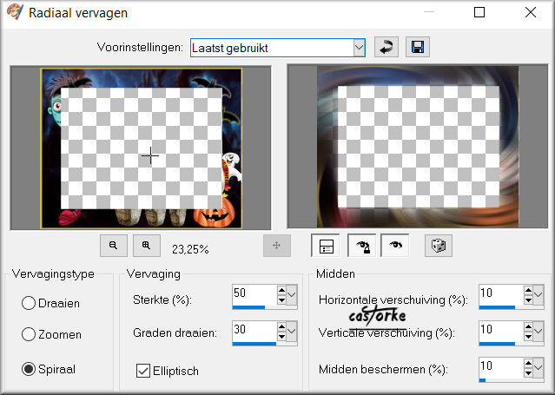Click the Graden draaien field showing 30
The image size is (555, 395).
tap(254, 331)
